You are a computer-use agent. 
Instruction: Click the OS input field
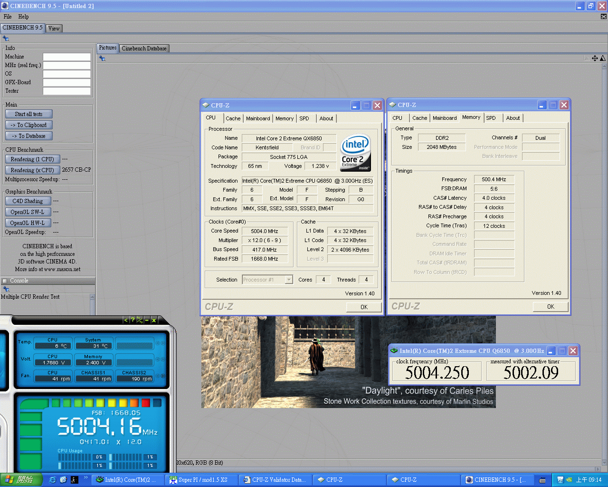(x=66, y=74)
